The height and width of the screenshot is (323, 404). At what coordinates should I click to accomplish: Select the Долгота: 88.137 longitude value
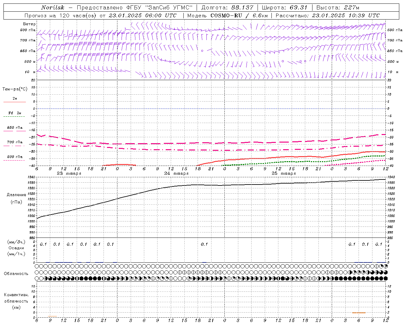tap(227, 8)
